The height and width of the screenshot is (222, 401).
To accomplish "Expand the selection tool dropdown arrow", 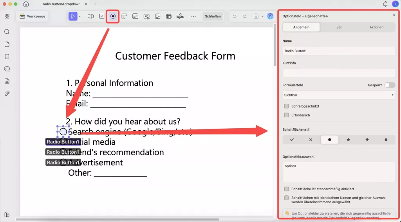I will (79, 16).
